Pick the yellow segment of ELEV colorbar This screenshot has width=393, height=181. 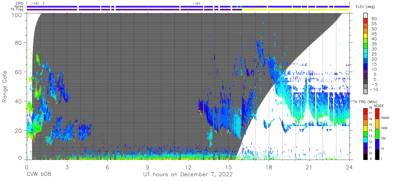(x=366, y=35)
